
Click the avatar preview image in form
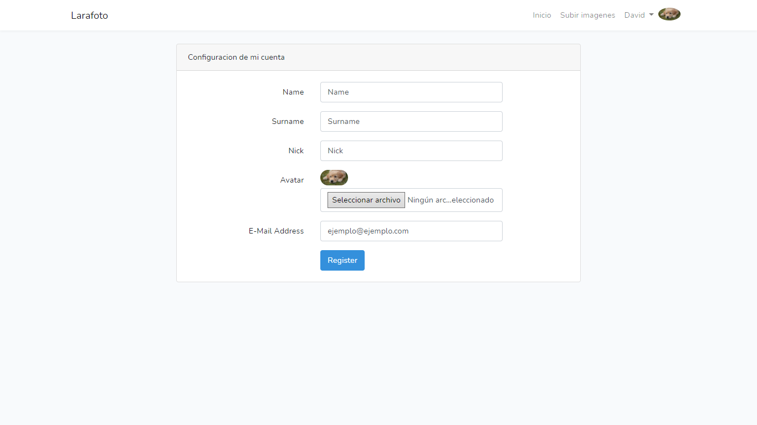pyautogui.click(x=334, y=178)
